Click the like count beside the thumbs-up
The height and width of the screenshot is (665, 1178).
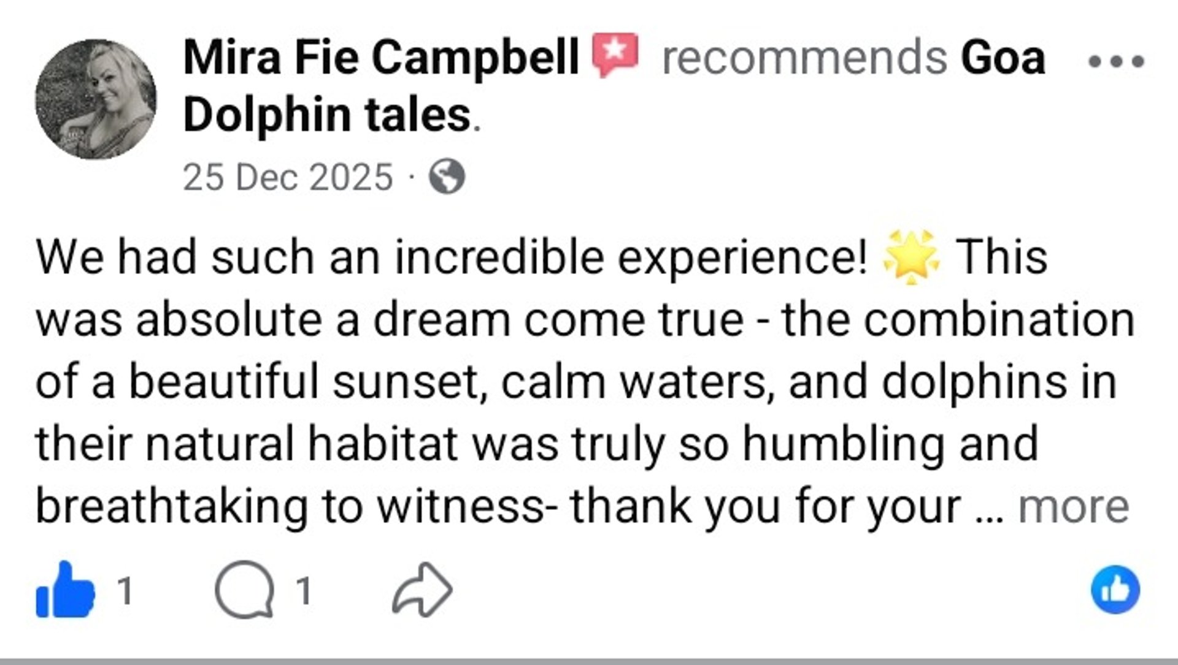(x=125, y=591)
